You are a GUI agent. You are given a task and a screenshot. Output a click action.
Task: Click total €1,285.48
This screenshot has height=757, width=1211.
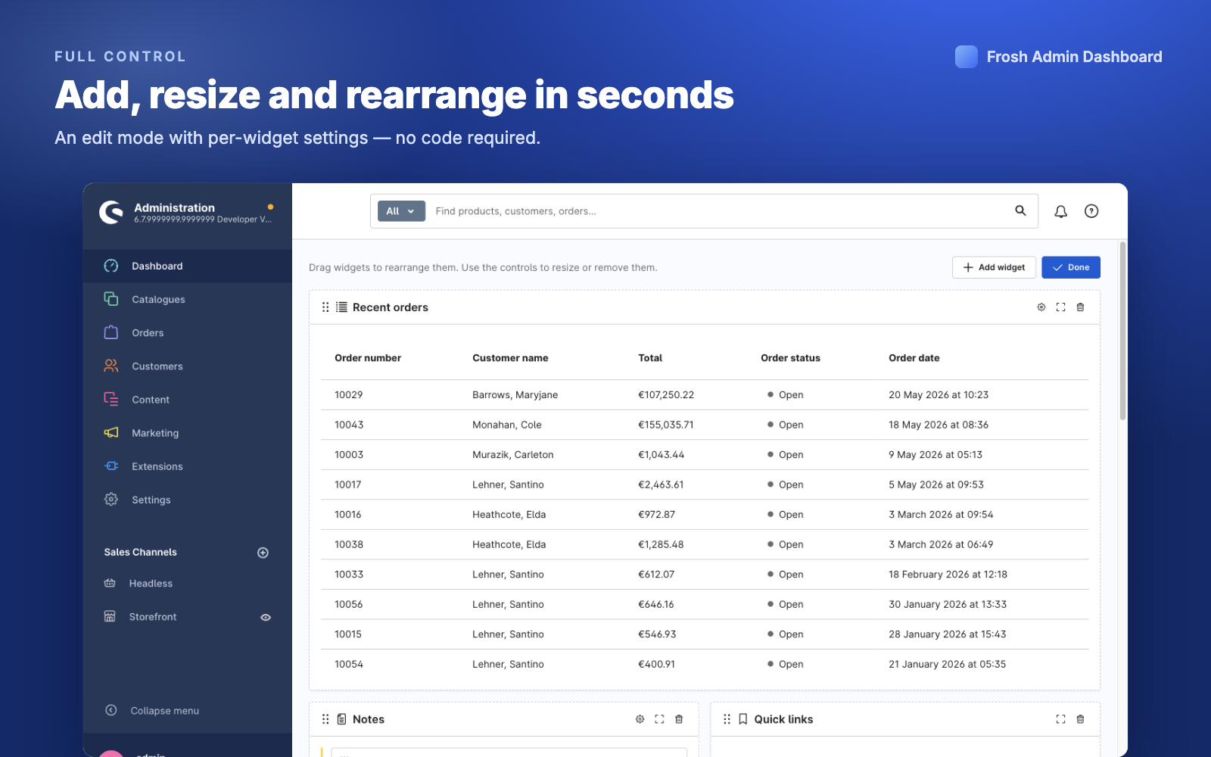click(661, 544)
